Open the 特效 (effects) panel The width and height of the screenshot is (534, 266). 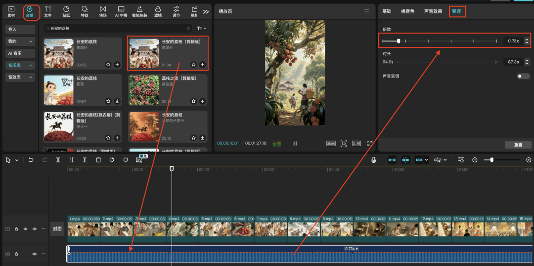(x=85, y=11)
